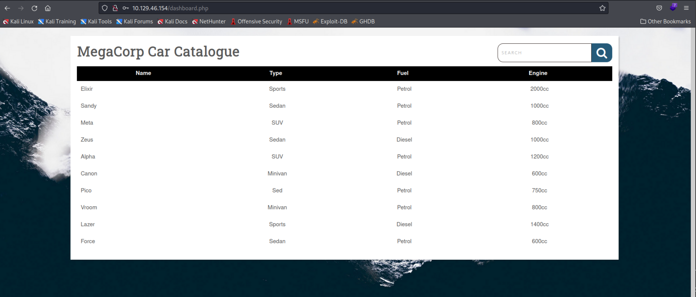696x297 pixels.
Task: Click Sports type in Elixir row
Action: pos(277,89)
